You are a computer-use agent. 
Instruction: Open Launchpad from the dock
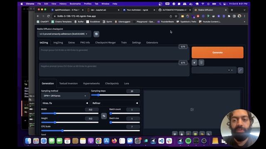click(x=36, y=141)
